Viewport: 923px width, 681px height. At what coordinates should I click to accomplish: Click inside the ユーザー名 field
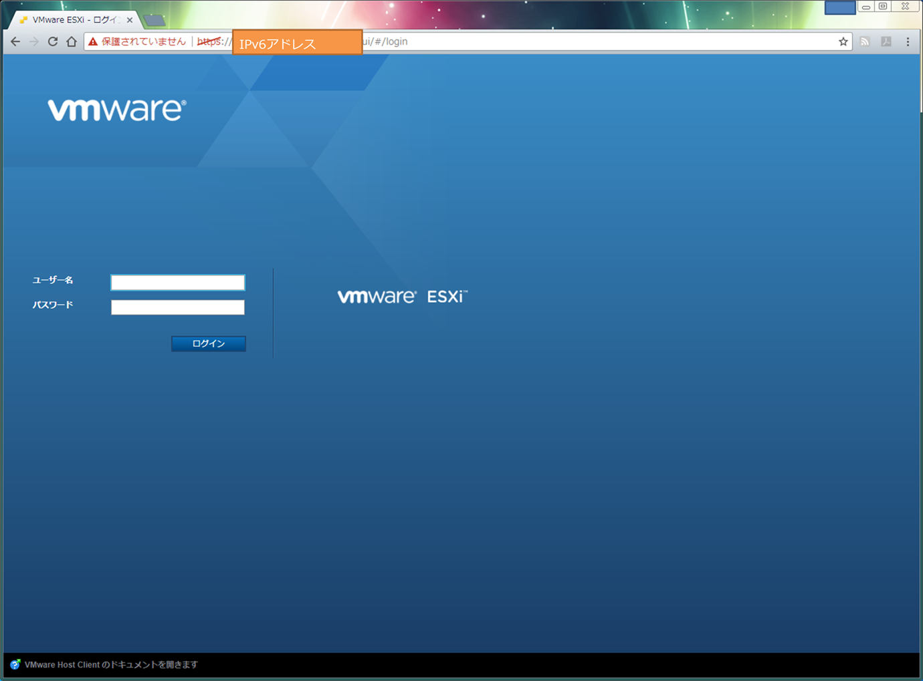point(177,282)
